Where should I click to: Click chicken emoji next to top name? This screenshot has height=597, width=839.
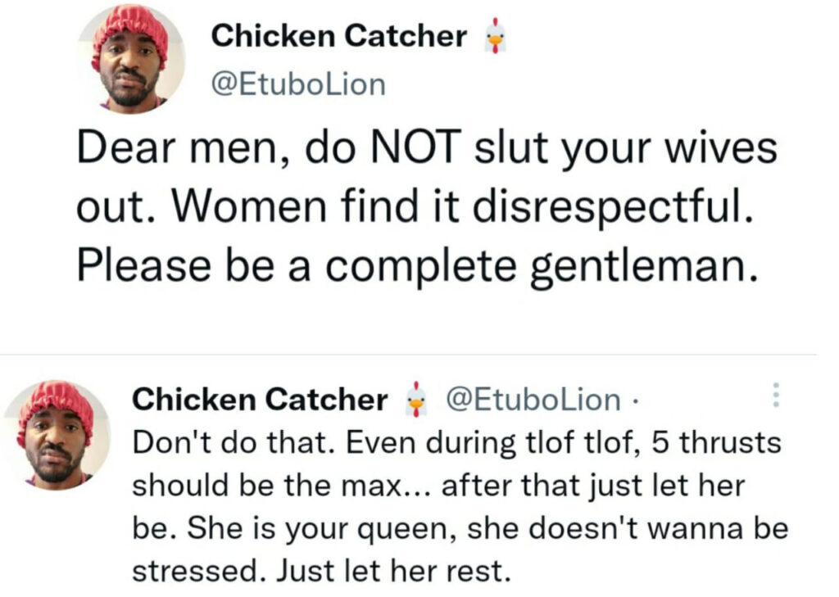pos(496,36)
